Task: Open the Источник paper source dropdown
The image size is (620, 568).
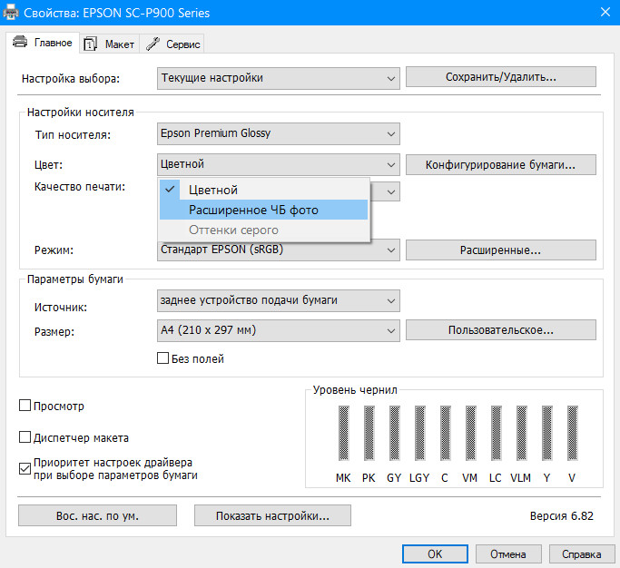Action: (x=279, y=301)
